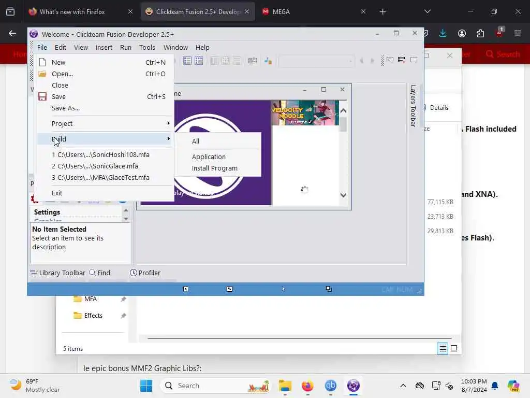Image resolution: width=530 pixels, height=398 pixels.
Task: Click the first small window icon in right toolbar
Action: (390, 60)
